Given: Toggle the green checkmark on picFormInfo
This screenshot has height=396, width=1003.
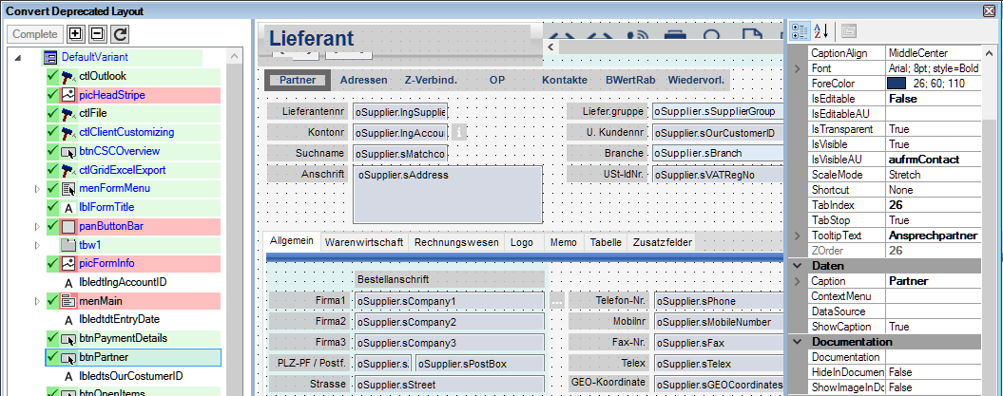Looking at the screenshot, I should click(x=52, y=263).
